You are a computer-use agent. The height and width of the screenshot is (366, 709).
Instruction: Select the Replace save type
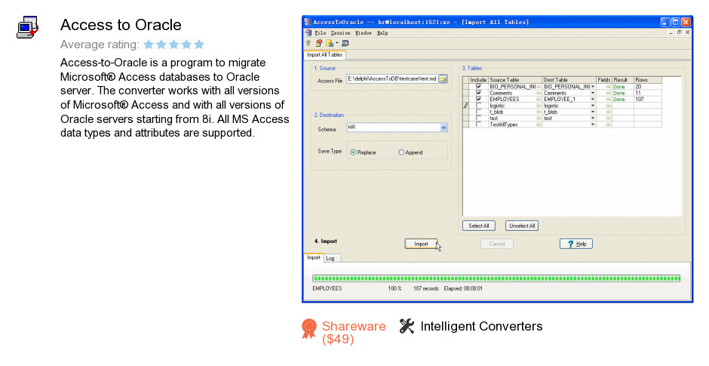(353, 152)
